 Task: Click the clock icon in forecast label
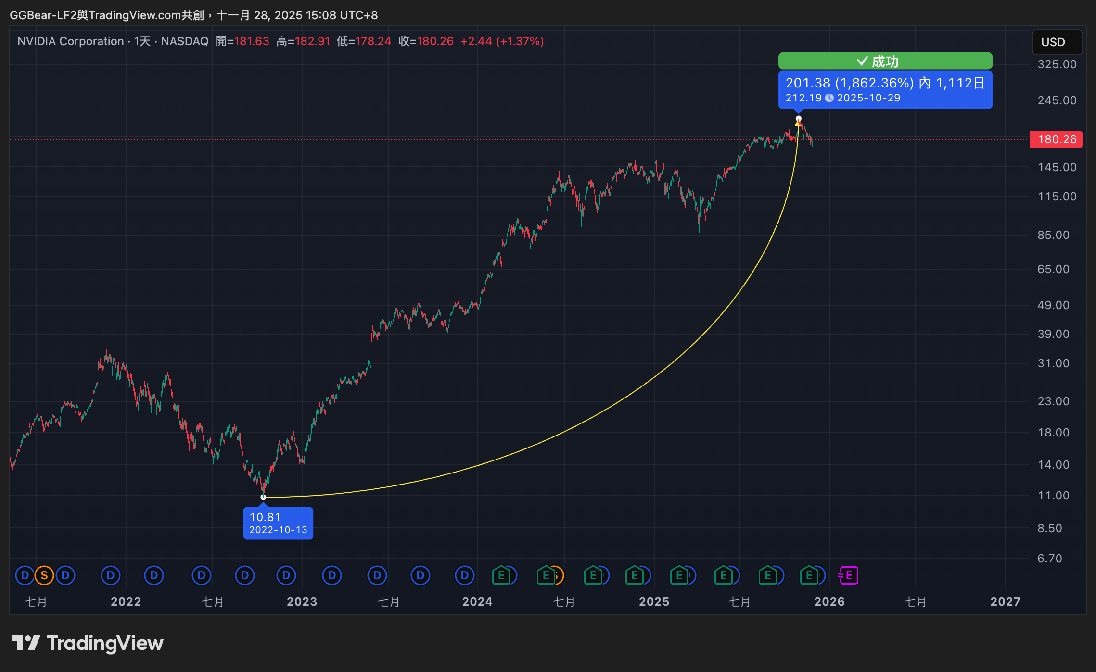pyautogui.click(x=829, y=98)
